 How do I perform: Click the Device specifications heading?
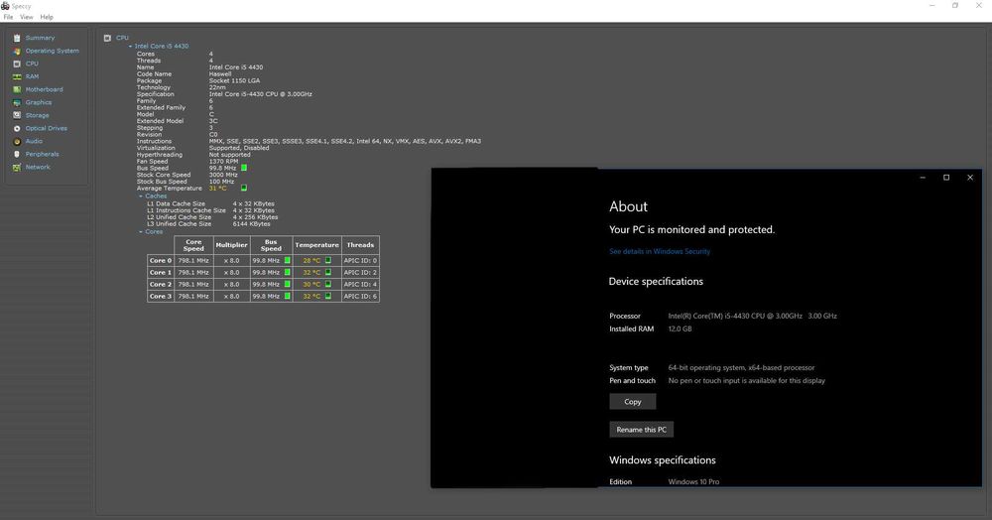tap(656, 282)
